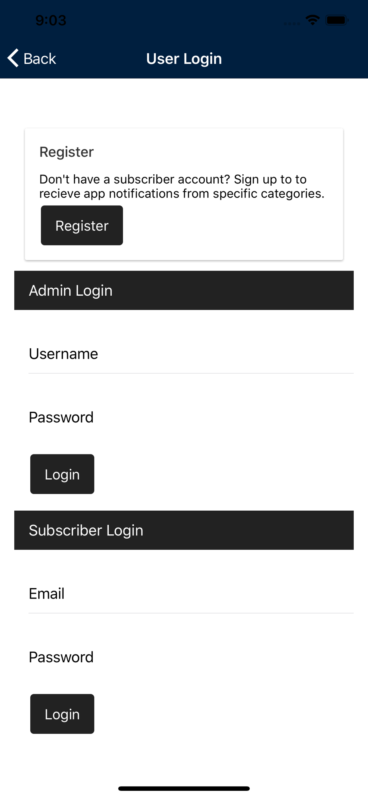Tap the battery status icon
This screenshot has width=368, height=798.
[337, 20]
